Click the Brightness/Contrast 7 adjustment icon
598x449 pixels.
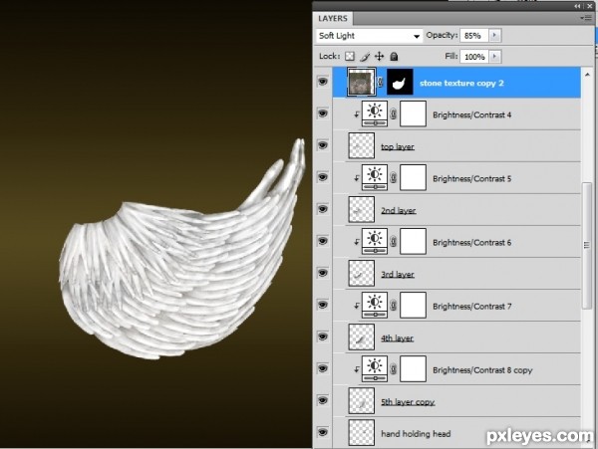375,305
